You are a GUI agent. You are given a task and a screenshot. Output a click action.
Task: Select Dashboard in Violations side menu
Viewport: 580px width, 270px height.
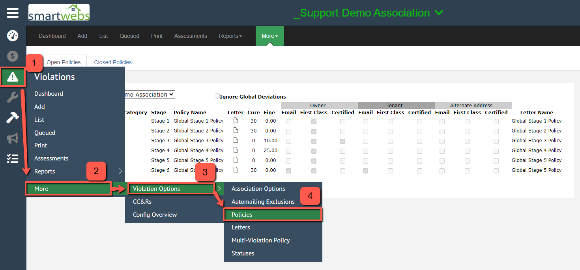coord(49,94)
